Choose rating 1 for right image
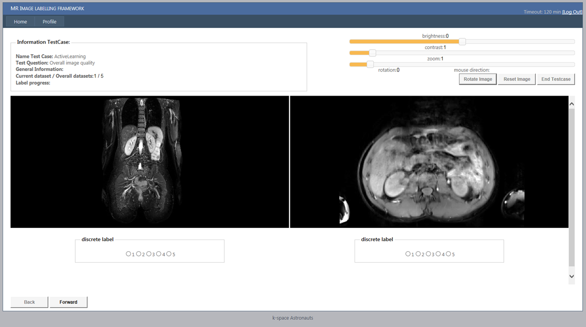The width and height of the screenshot is (586, 327). point(408,254)
